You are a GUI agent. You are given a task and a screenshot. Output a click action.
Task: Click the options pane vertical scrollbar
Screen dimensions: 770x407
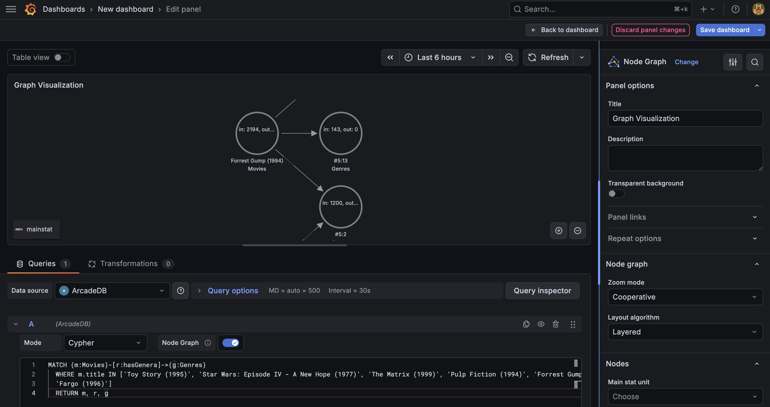(599, 233)
